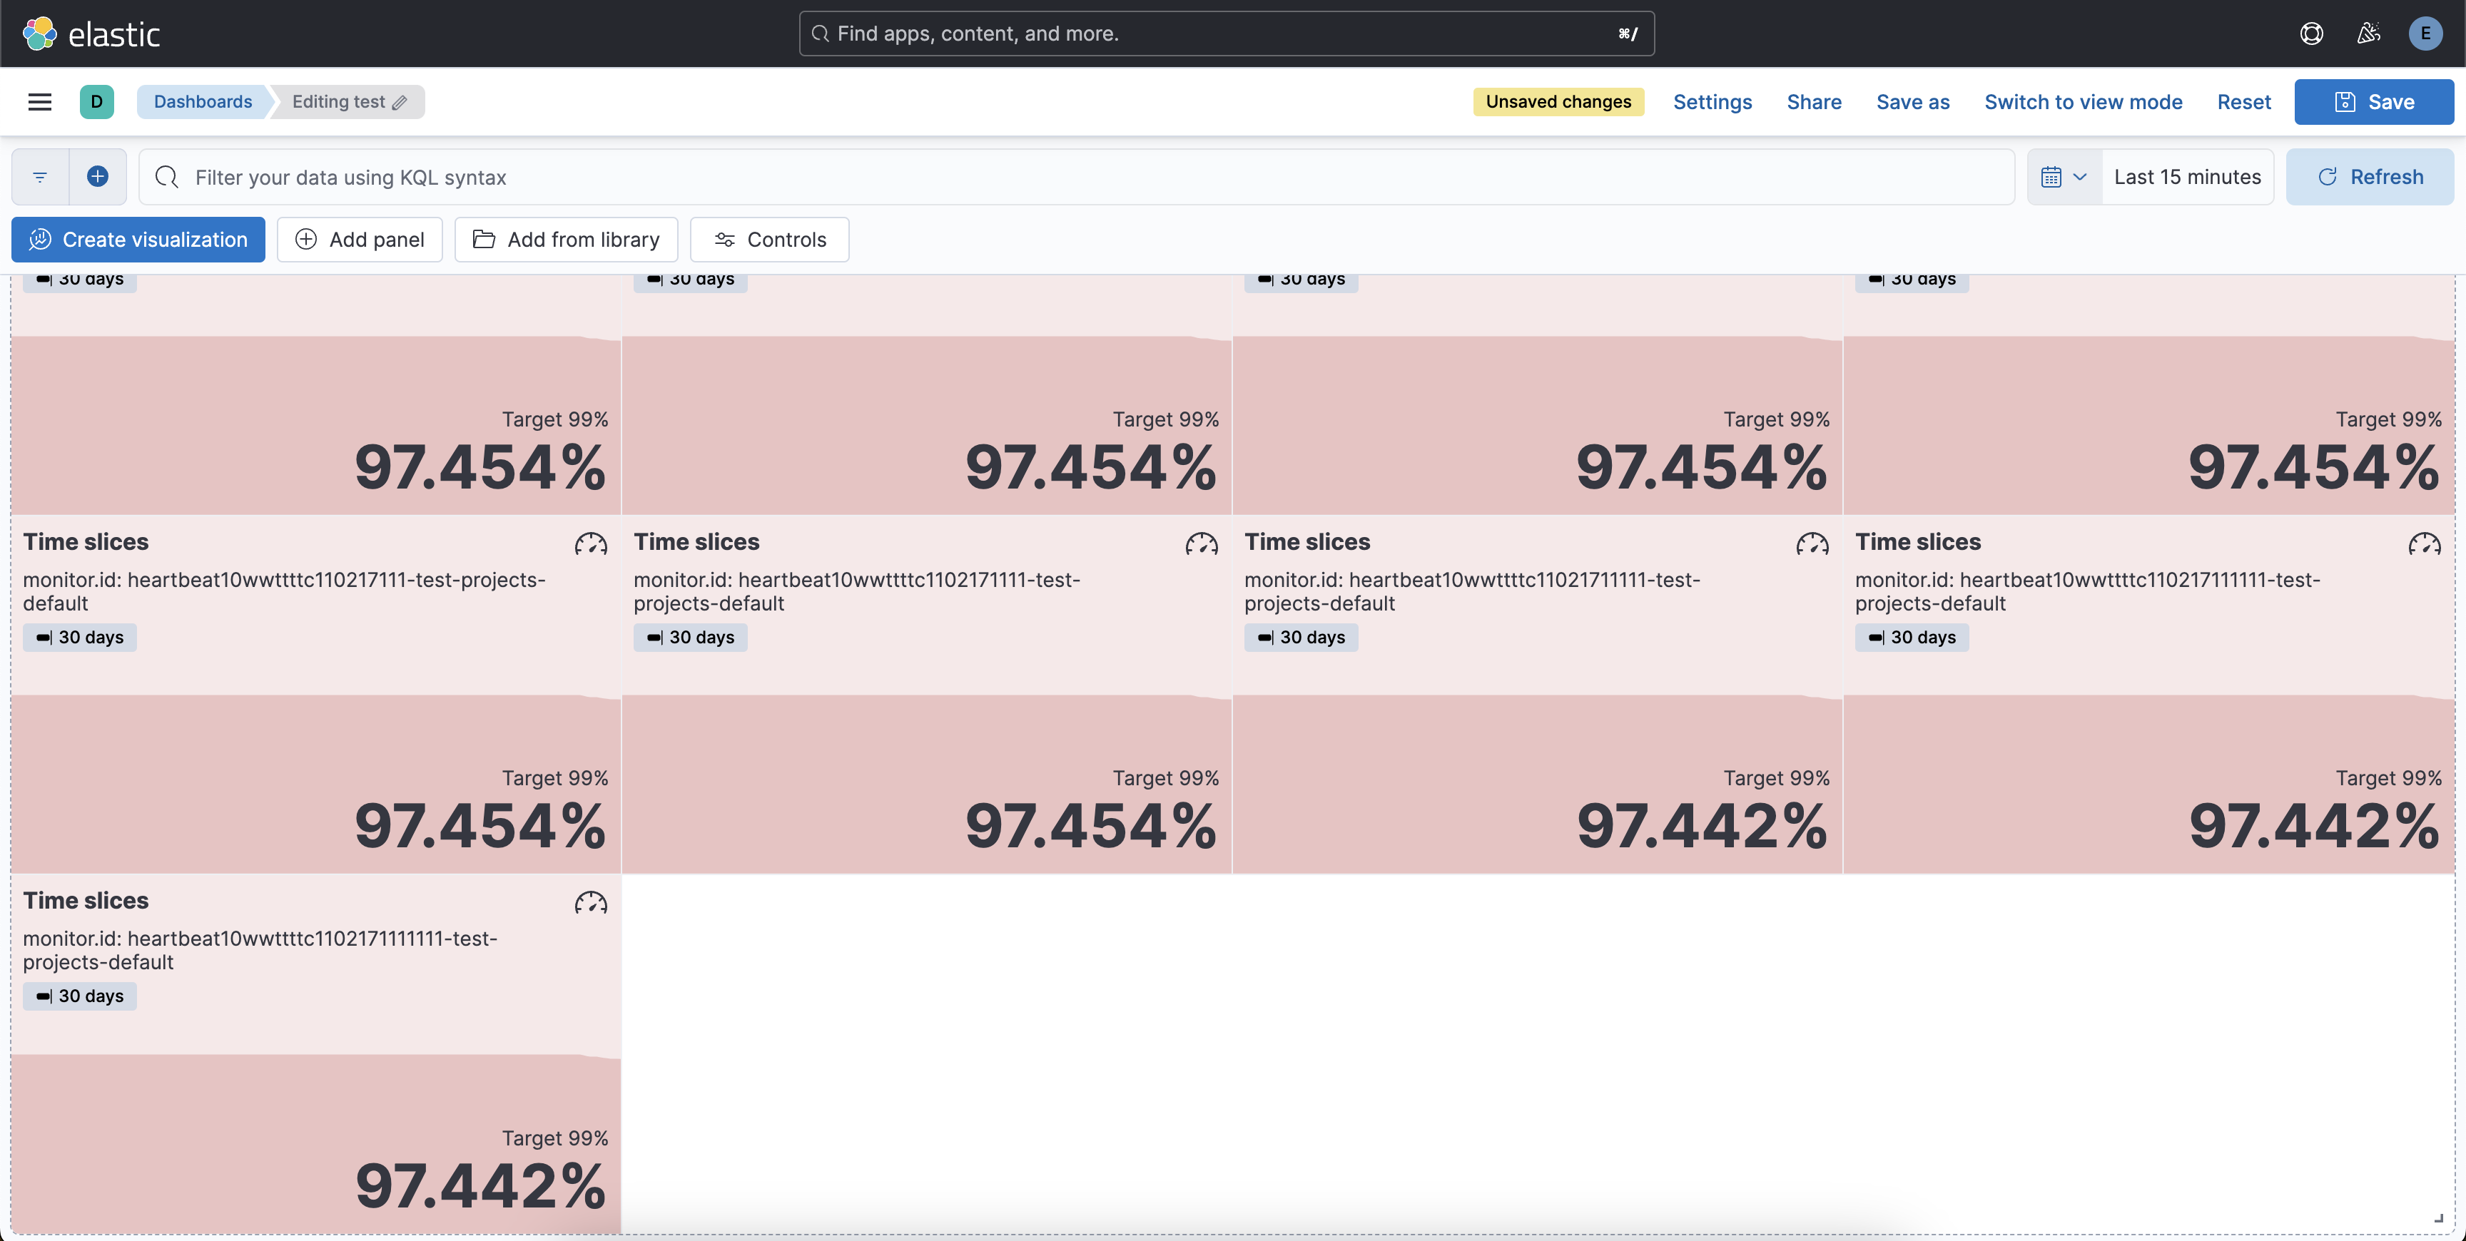Go to Dashboards breadcrumb
The width and height of the screenshot is (2466, 1241).
[x=203, y=101]
